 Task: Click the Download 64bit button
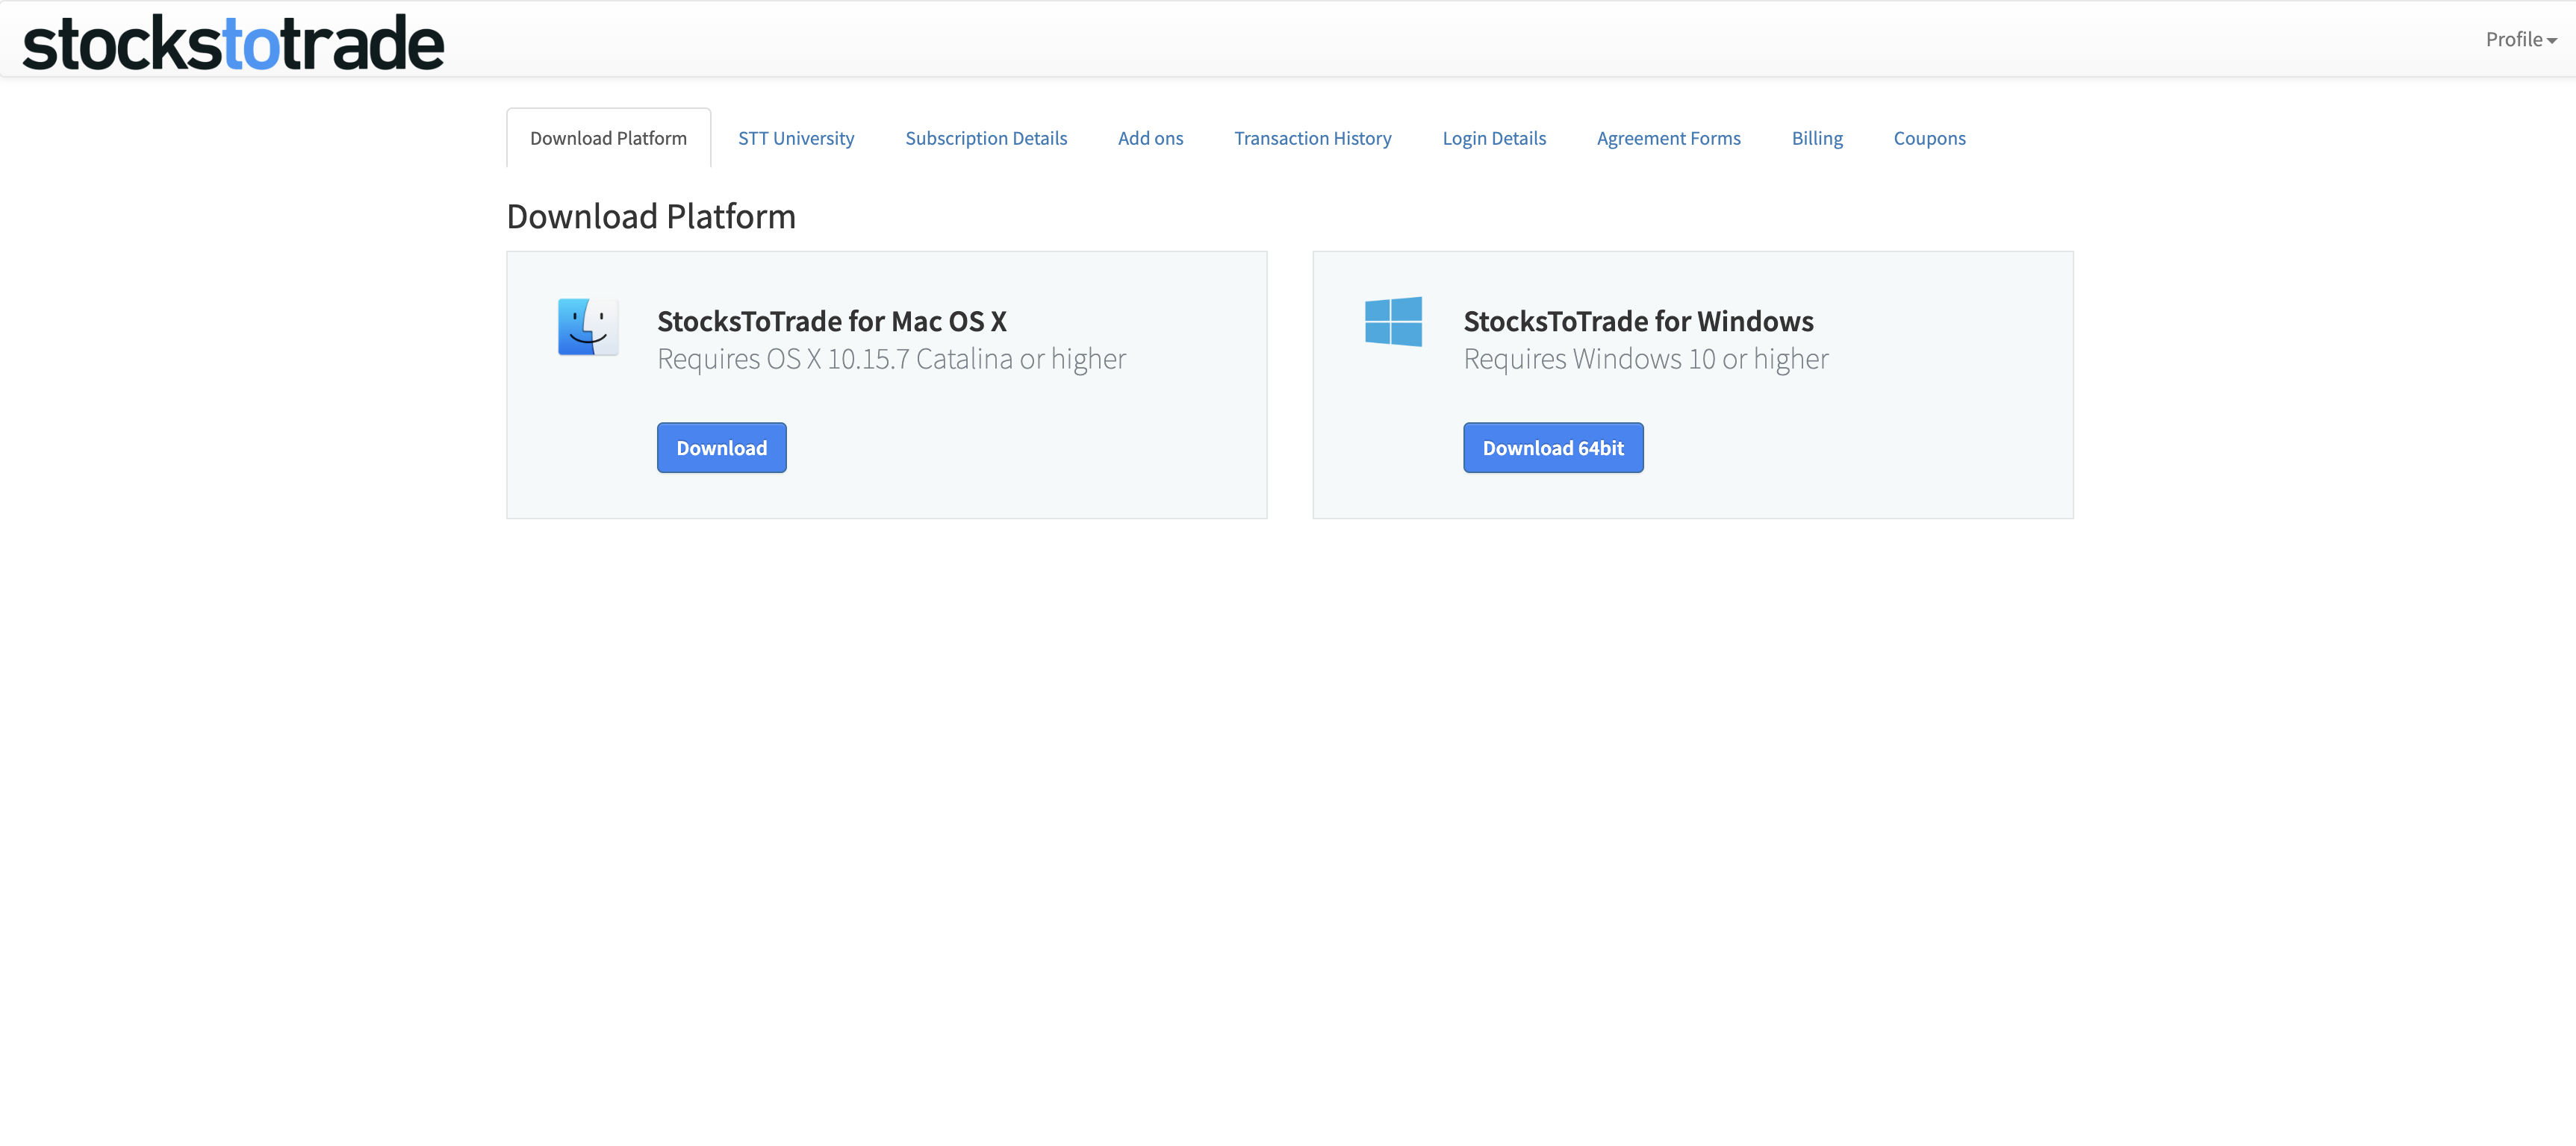tap(1552, 448)
